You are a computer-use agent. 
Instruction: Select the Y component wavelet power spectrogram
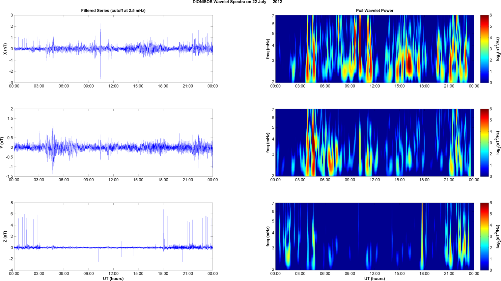tap(375, 142)
